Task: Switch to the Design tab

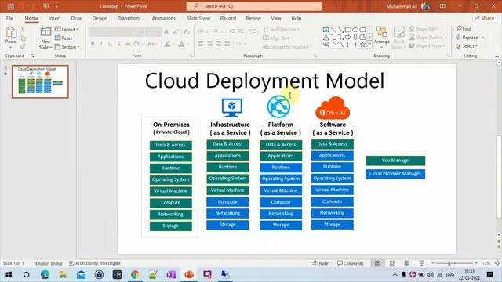Action: [x=100, y=18]
